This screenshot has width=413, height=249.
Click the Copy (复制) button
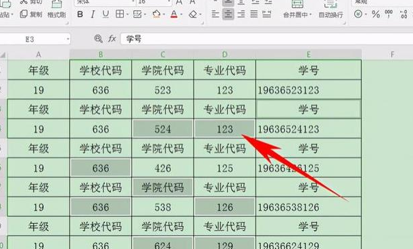coord(31,14)
